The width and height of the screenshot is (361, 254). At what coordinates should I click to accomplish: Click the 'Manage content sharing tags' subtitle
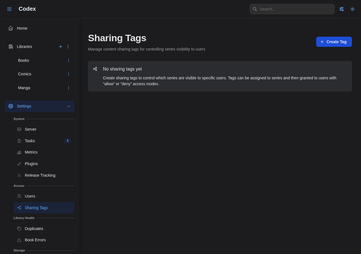point(147,49)
